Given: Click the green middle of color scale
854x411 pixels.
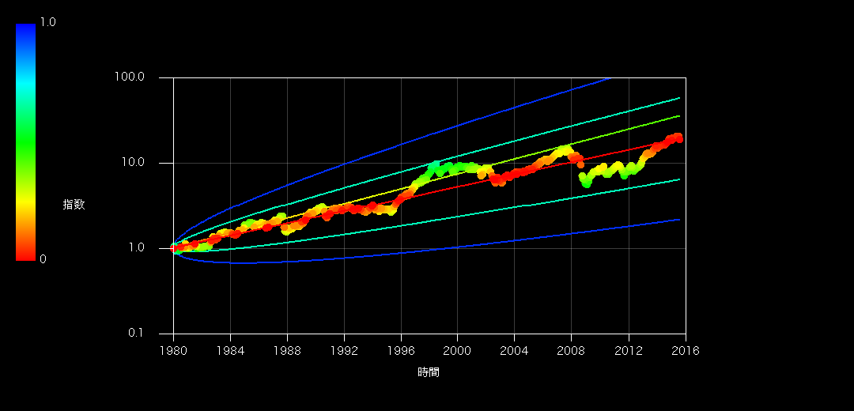Looking at the screenshot, I should pyautogui.click(x=25, y=142).
